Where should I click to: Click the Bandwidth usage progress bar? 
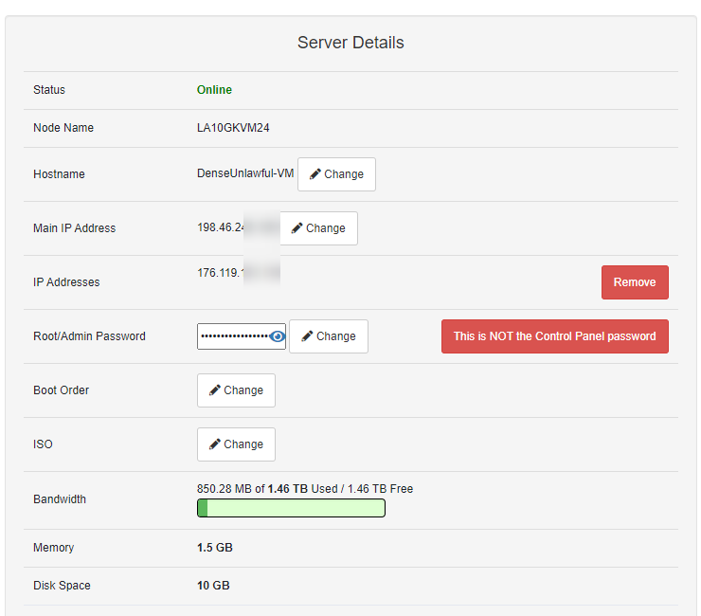[291, 509]
